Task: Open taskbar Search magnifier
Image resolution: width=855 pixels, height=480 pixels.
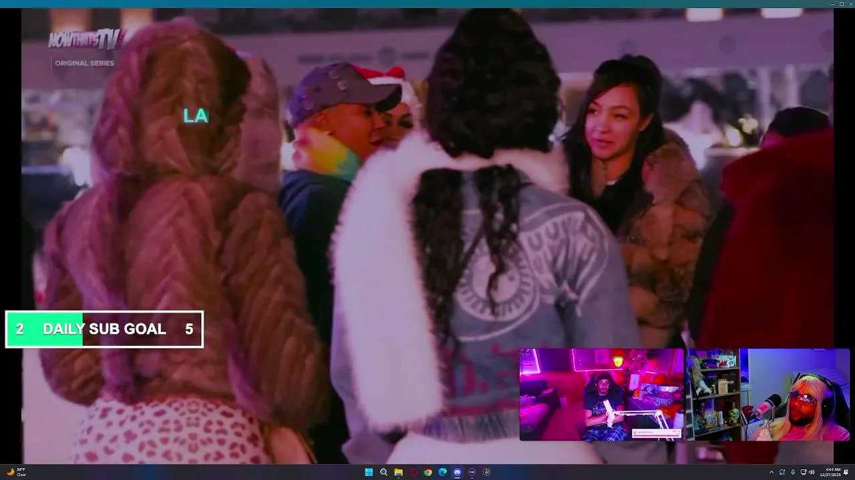Action: click(x=383, y=472)
